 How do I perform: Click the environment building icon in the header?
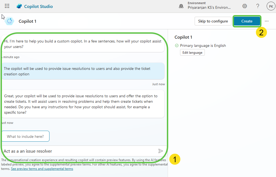pyautogui.click(x=181, y=6)
